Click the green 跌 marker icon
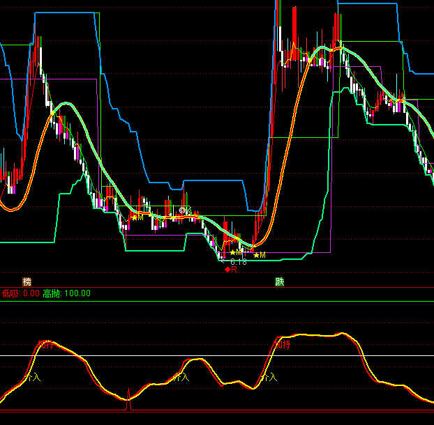The width and height of the screenshot is (434, 425). [x=280, y=281]
